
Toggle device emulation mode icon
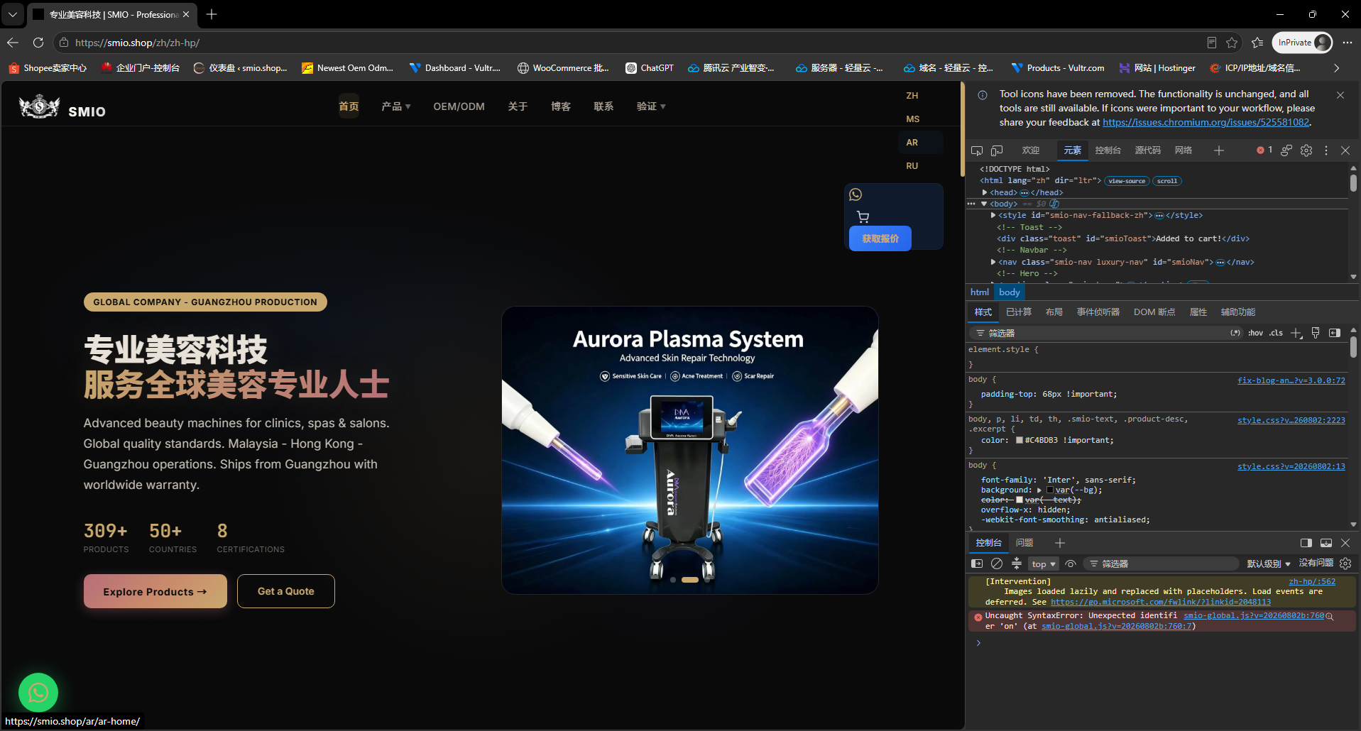(997, 150)
